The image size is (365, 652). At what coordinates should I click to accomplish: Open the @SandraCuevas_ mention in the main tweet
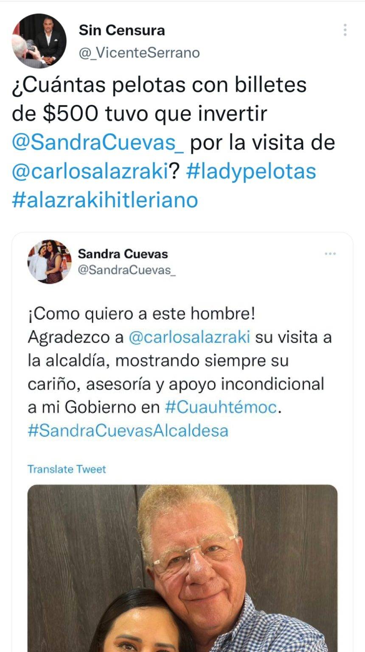(98, 143)
